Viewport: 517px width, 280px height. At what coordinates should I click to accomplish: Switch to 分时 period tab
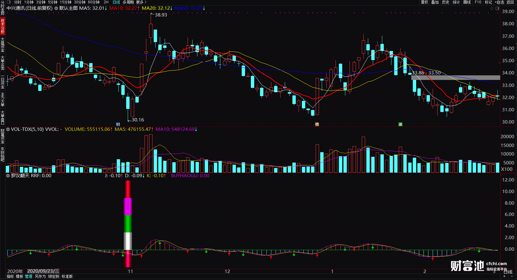[18, 2]
